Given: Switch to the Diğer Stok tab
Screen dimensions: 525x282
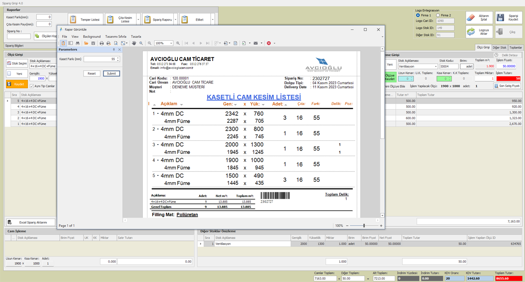Looking at the screenshot, I should 499,48.
